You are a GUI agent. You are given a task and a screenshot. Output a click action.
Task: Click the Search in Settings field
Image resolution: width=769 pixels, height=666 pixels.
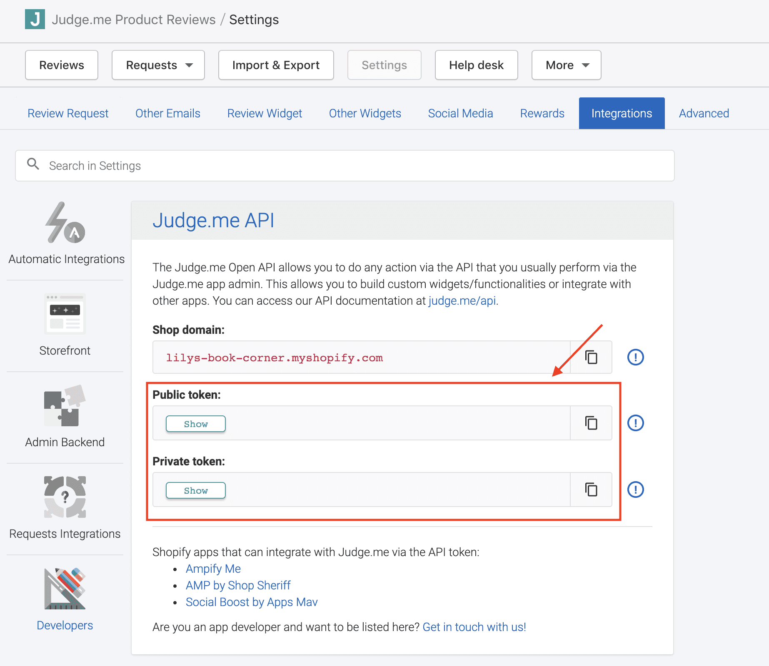coord(345,166)
